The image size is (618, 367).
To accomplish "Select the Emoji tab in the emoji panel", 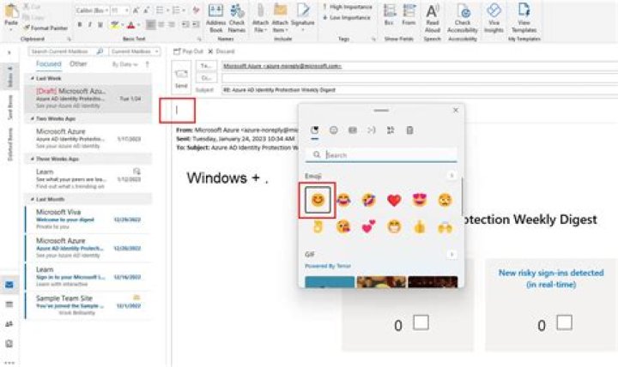I will [x=333, y=130].
